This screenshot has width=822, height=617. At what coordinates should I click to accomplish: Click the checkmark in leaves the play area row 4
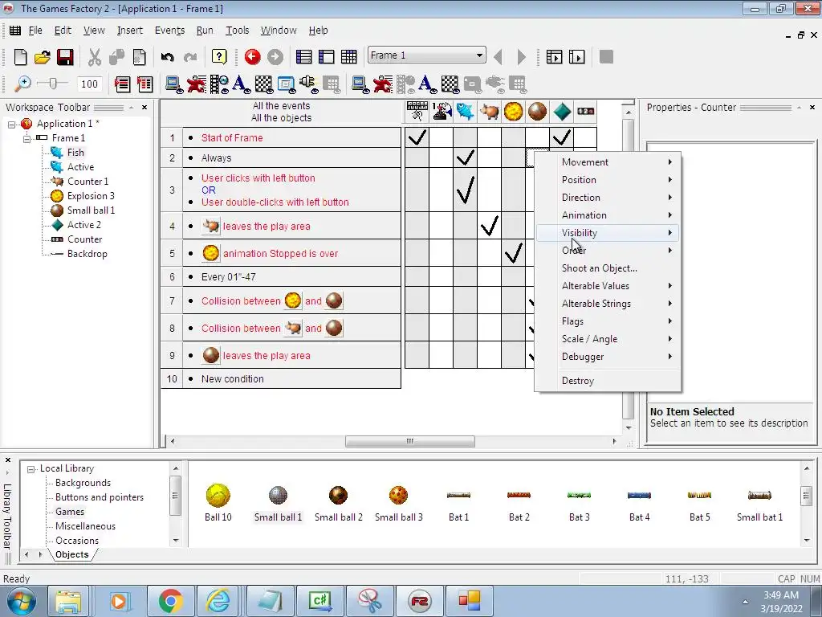(489, 226)
